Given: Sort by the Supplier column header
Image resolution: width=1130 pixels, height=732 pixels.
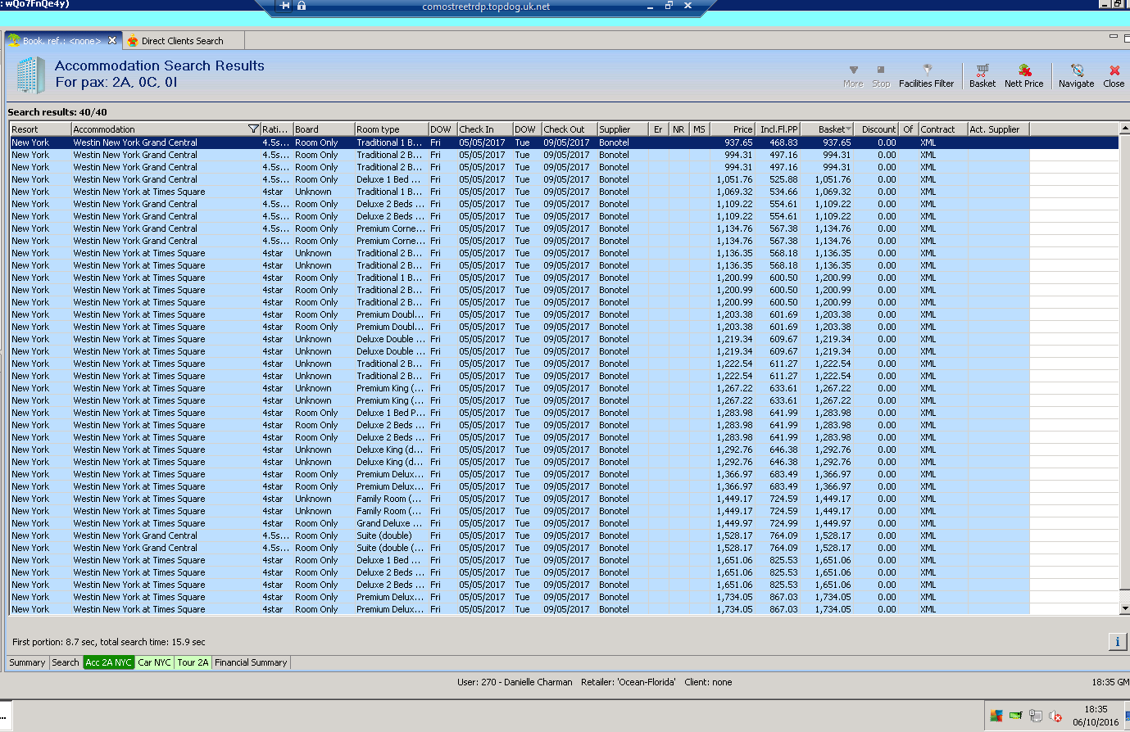Looking at the screenshot, I should pos(622,129).
